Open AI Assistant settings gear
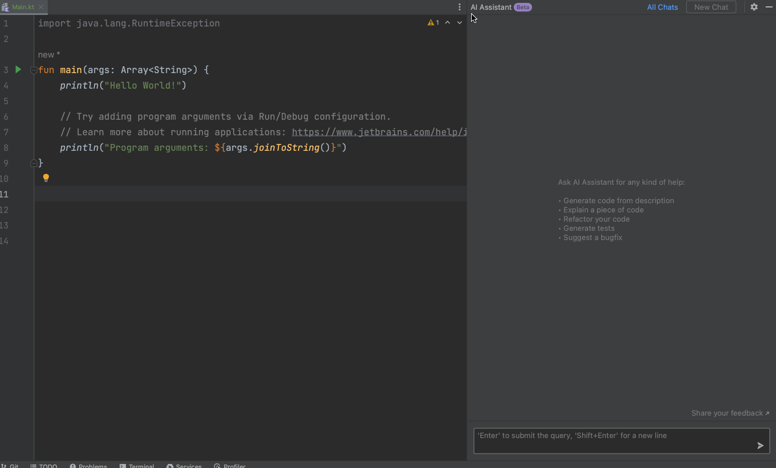Image resolution: width=776 pixels, height=468 pixels. (754, 7)
